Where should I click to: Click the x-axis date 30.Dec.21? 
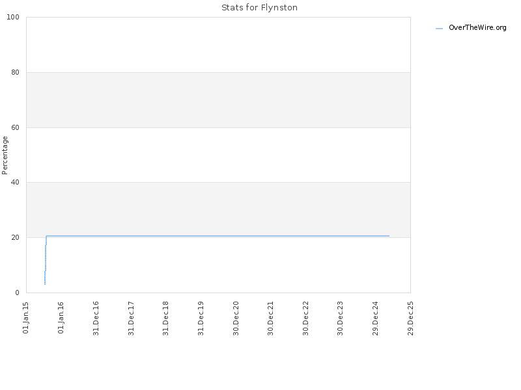coord(270,318)
